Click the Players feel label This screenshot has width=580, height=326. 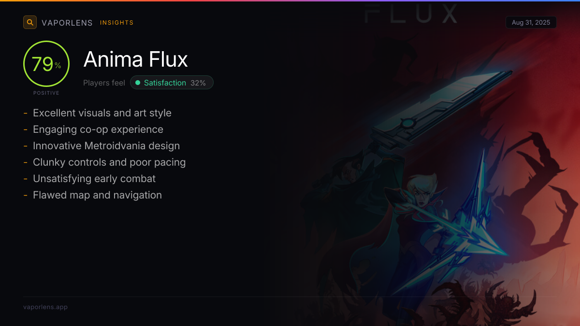[104, 83]
